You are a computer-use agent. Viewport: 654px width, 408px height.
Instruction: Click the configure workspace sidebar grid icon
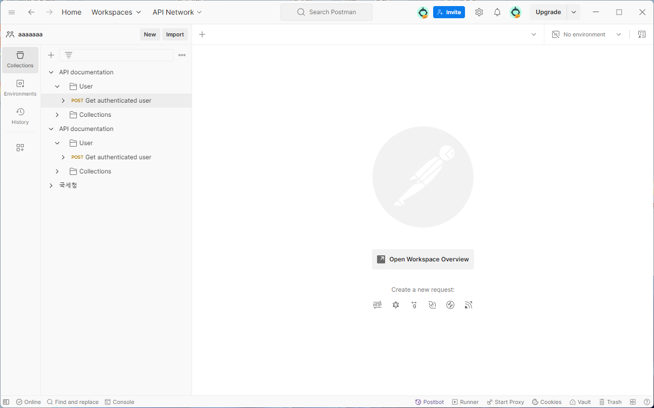20,148
